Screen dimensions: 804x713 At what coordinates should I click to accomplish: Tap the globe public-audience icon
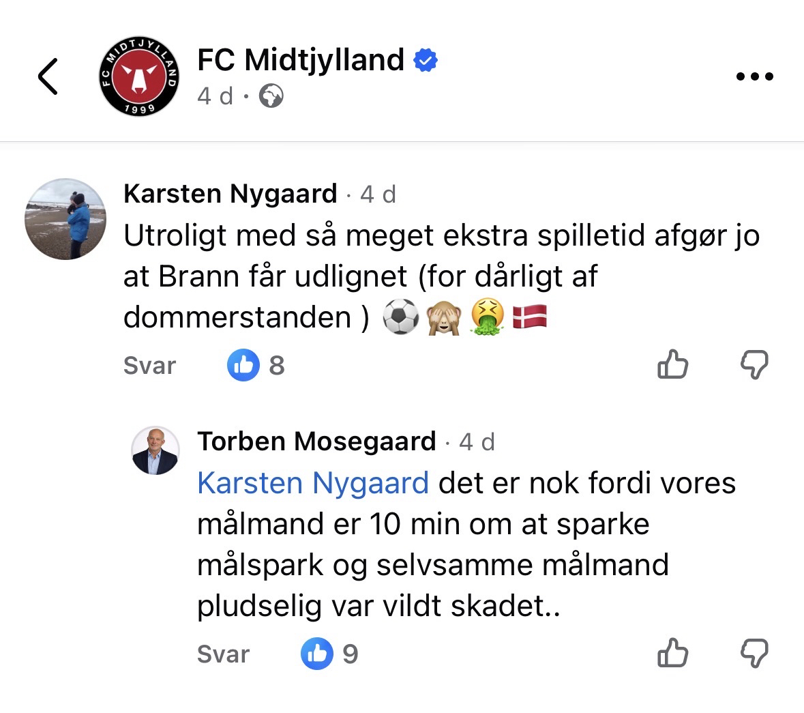(271, 96)
